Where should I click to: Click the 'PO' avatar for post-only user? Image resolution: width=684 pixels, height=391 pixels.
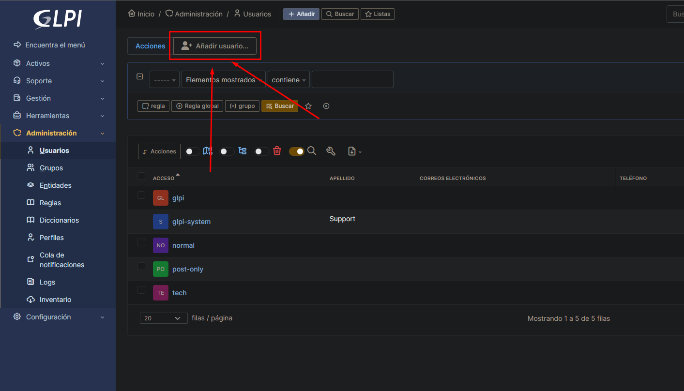coord(161,269)
